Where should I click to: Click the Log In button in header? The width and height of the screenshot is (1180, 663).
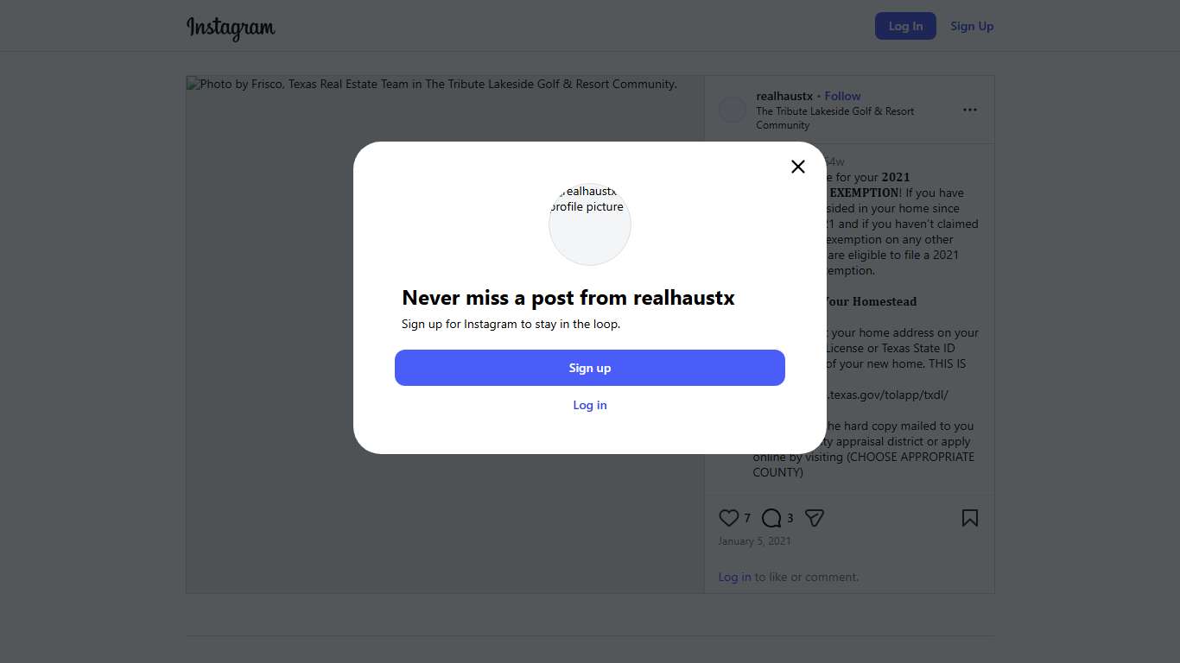pyautogui.click(x=905, y=26)
